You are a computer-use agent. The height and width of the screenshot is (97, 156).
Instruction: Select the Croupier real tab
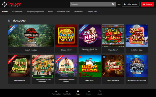(x=92, y=11)
